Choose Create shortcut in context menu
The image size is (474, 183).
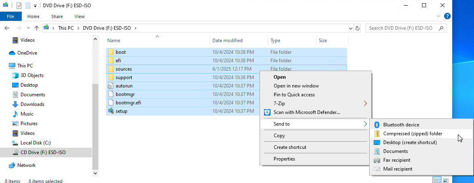pyautogui.click(x=315, y=147)
